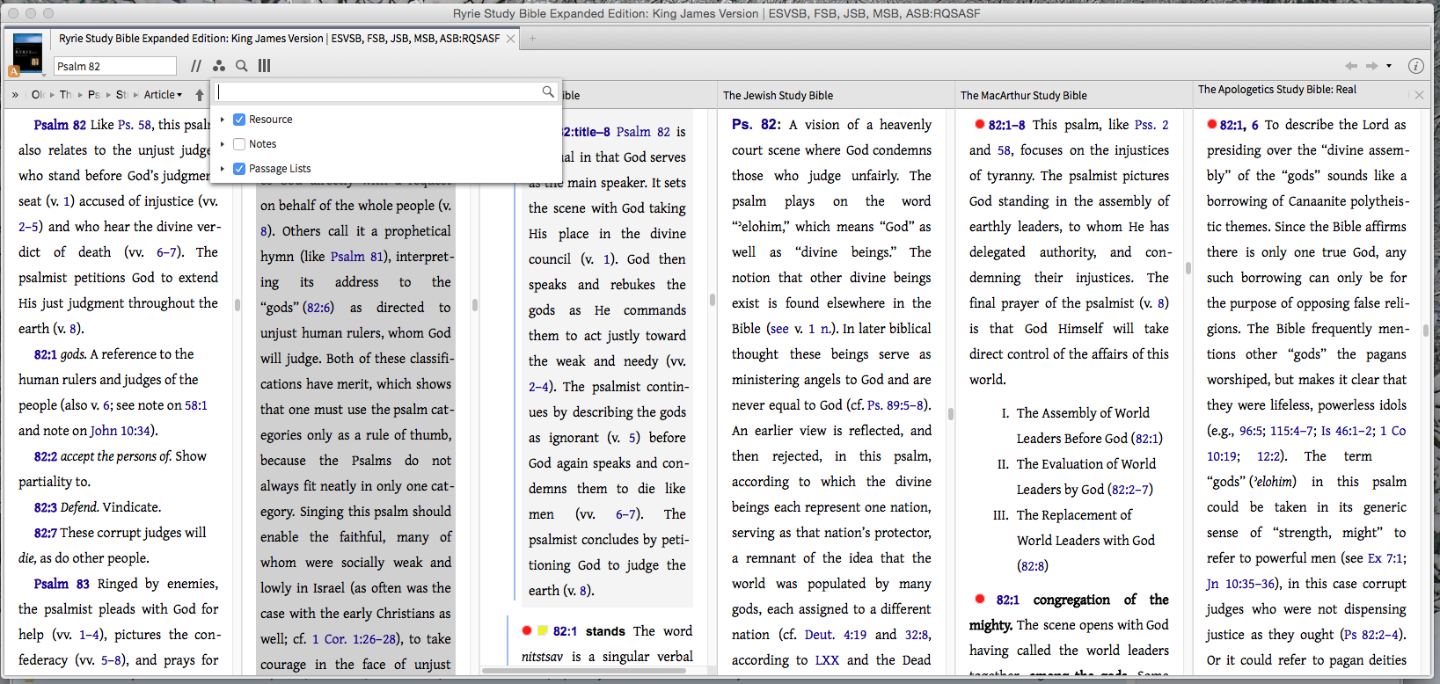The height and width of the screenshot is (684, 1440).
Task: Click the Jewish Study Bible scrollbar thumb
Action: (x=951, y=413)
